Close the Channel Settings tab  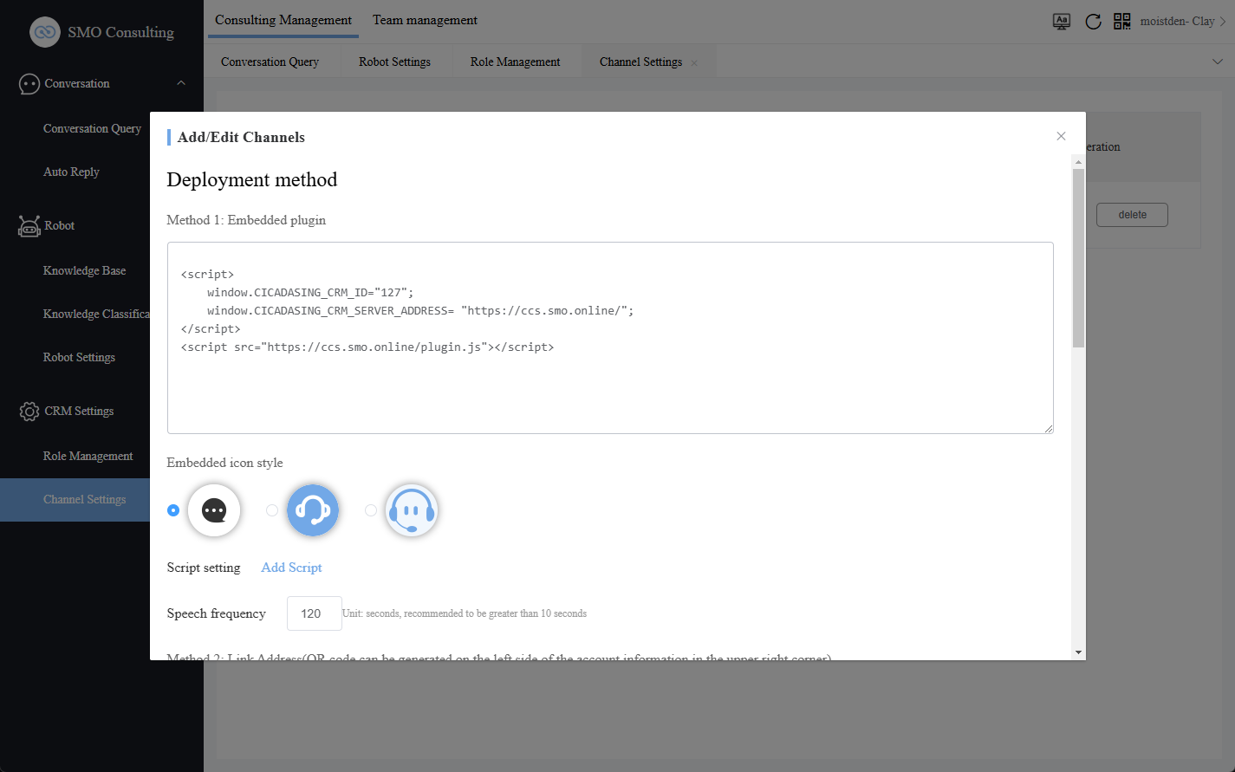tap(694, 62)
